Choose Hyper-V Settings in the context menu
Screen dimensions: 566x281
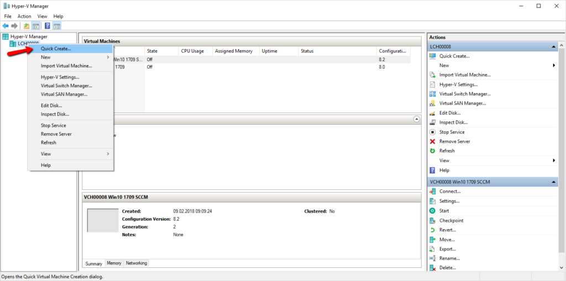(x=71, y=77)
